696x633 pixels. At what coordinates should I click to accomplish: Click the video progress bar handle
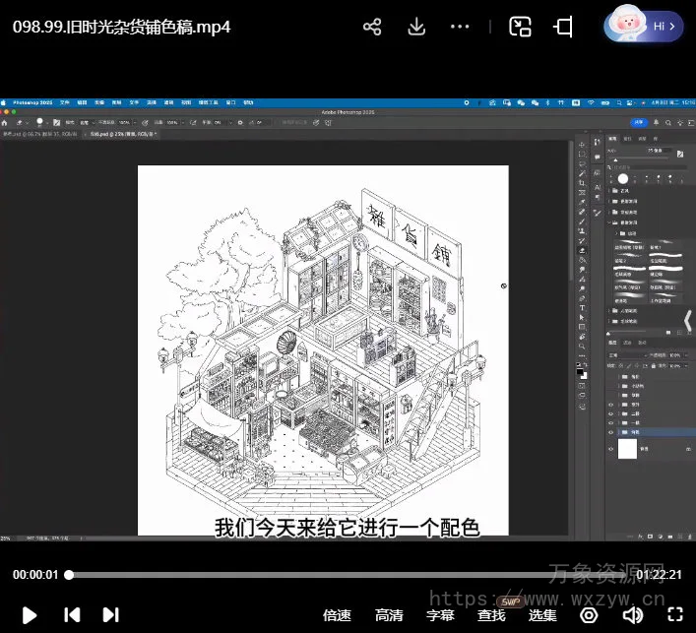click(x=69, y=575)
